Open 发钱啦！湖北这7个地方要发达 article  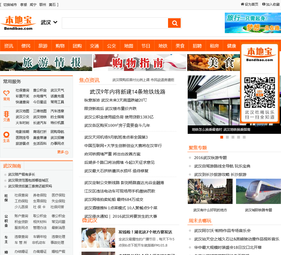(145, 232)
